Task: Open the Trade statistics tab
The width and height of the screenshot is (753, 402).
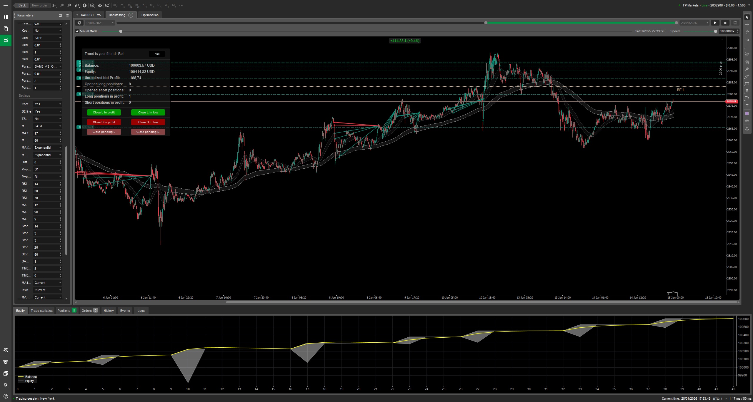Action: 41,311
